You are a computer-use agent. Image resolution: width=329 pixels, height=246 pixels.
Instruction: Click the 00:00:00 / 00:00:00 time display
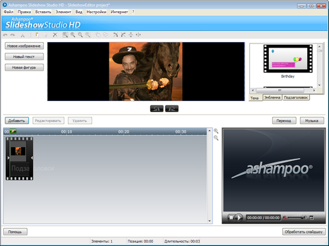(x=263, y=218)
